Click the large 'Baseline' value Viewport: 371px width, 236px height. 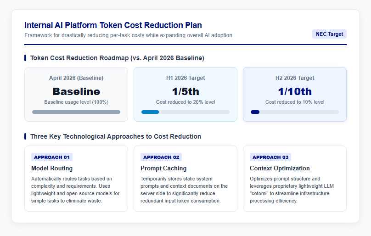coord(76,91)
